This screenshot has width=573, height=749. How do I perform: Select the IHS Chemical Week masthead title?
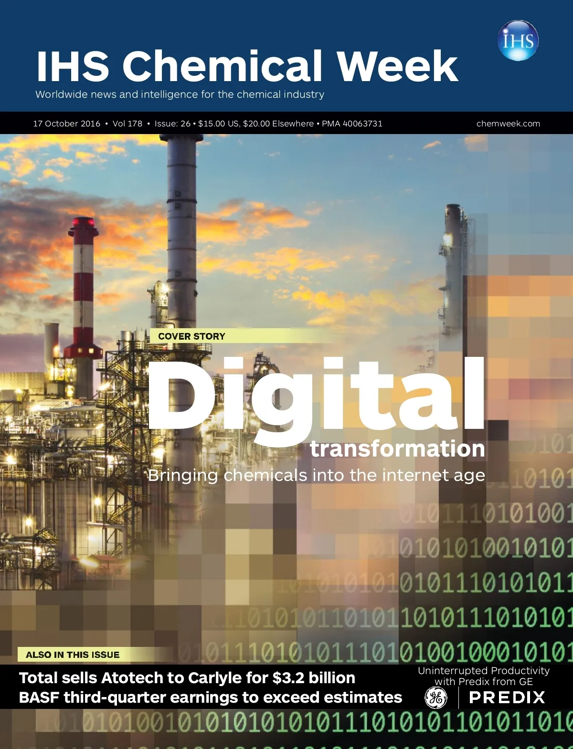click(x=247, y=66)
